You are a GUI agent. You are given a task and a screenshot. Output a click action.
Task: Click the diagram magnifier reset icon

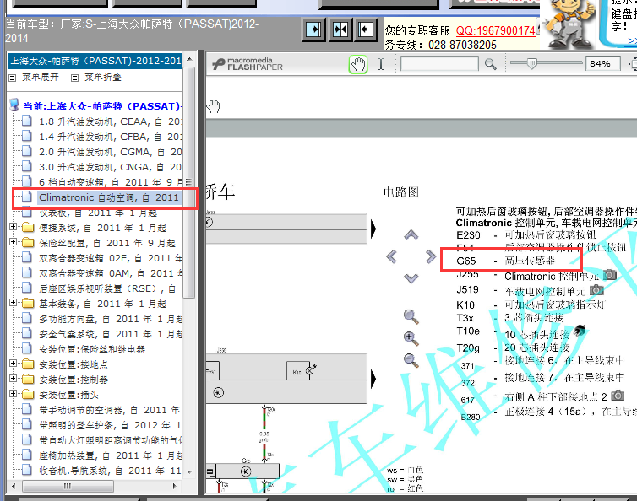click(411, 316)
